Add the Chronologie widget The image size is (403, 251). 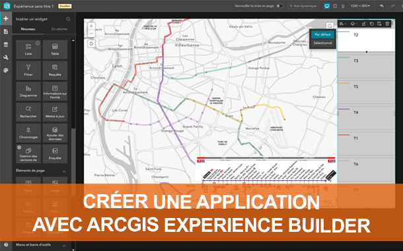[x=28, y=133]
